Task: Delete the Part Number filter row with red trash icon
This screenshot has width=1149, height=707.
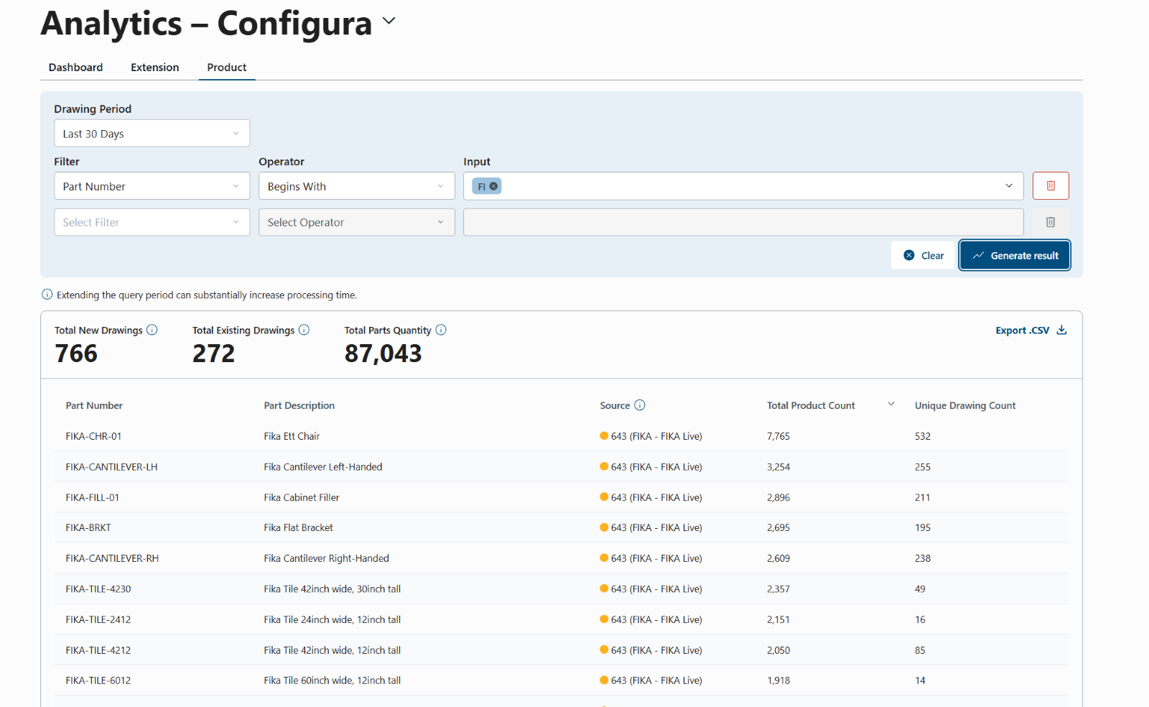Action: 1051,186
